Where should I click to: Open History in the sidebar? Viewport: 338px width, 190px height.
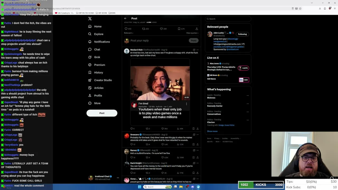coord(96,73)
